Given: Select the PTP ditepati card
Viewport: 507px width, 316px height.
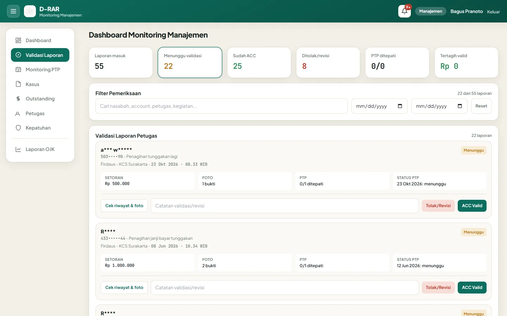Looking at the screenshot, I should point(397,62).
